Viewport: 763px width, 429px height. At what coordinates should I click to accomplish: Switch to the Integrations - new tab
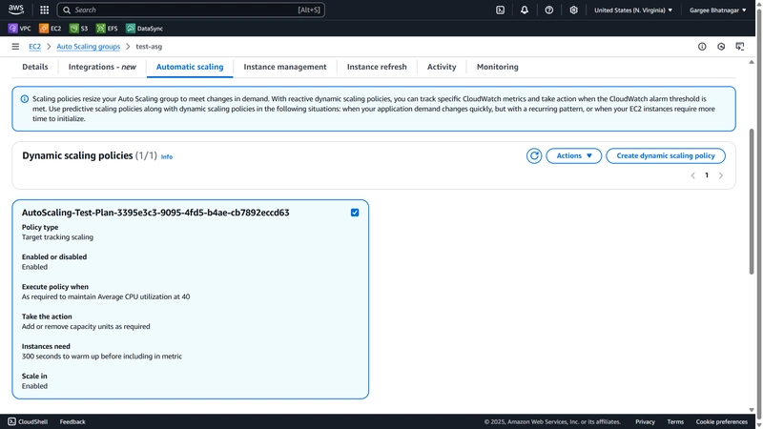click(x=102, y=67)
